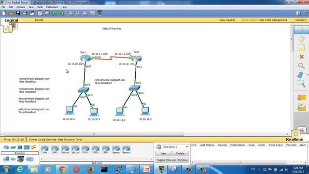
Task: Open the Extensions menu
Action: tap(52, 7)
